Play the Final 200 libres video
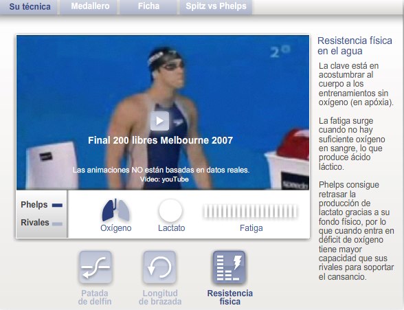404x310 pixels. point(159,121)
